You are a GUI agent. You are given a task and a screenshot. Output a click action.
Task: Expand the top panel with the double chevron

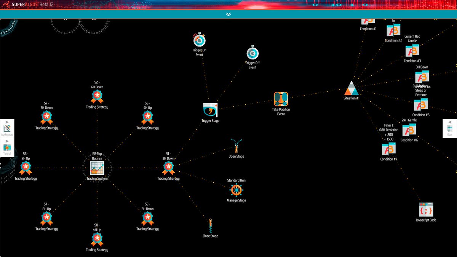[x=228, y=14]
